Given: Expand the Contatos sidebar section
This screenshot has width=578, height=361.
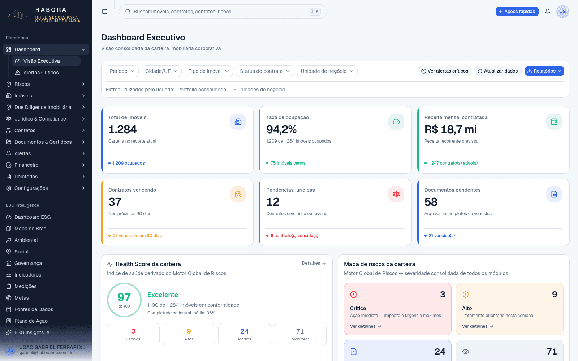Looking at the screenshot, I should 46,130.
